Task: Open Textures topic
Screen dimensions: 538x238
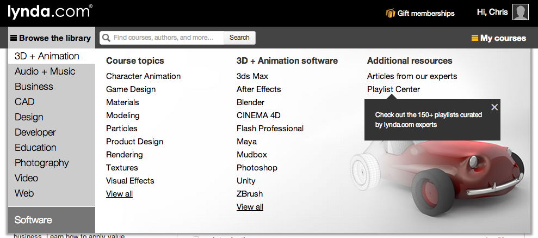Action: pyautogui.click(x=122, y=168)
